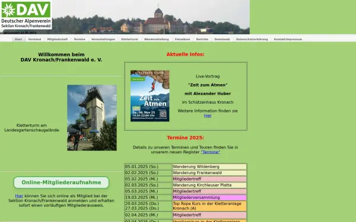Image resolution: width=356 pixels, height=222 pixels.
Task: Click 'Top Rope Kurs in der Kletteranlage' entry
Action: click(x=209, y=206)
